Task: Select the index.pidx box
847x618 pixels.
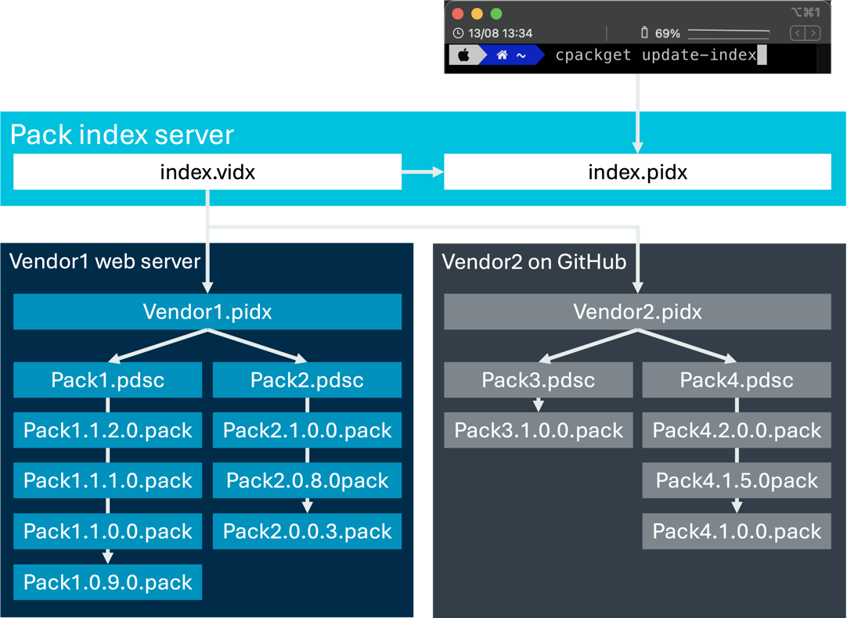Action: pyautogui.click(x=637, y=172)
